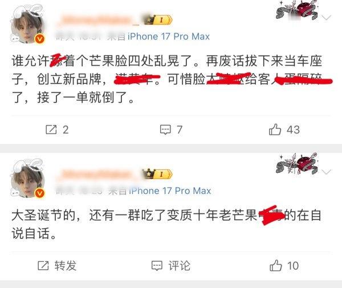Tap the crown membership badge on second post
This screenshot has width=342, height=288.
[157, 174]
